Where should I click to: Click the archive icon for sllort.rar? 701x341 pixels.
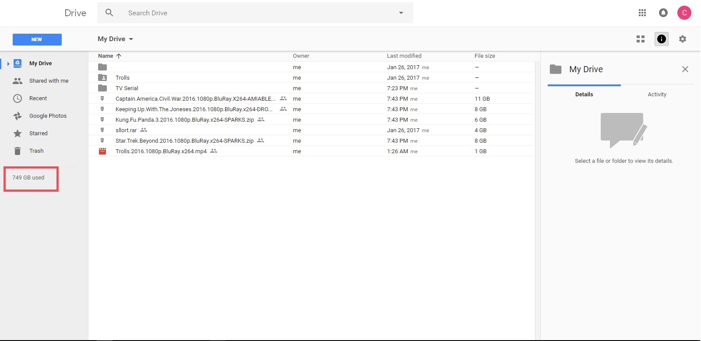coord(102,130)
